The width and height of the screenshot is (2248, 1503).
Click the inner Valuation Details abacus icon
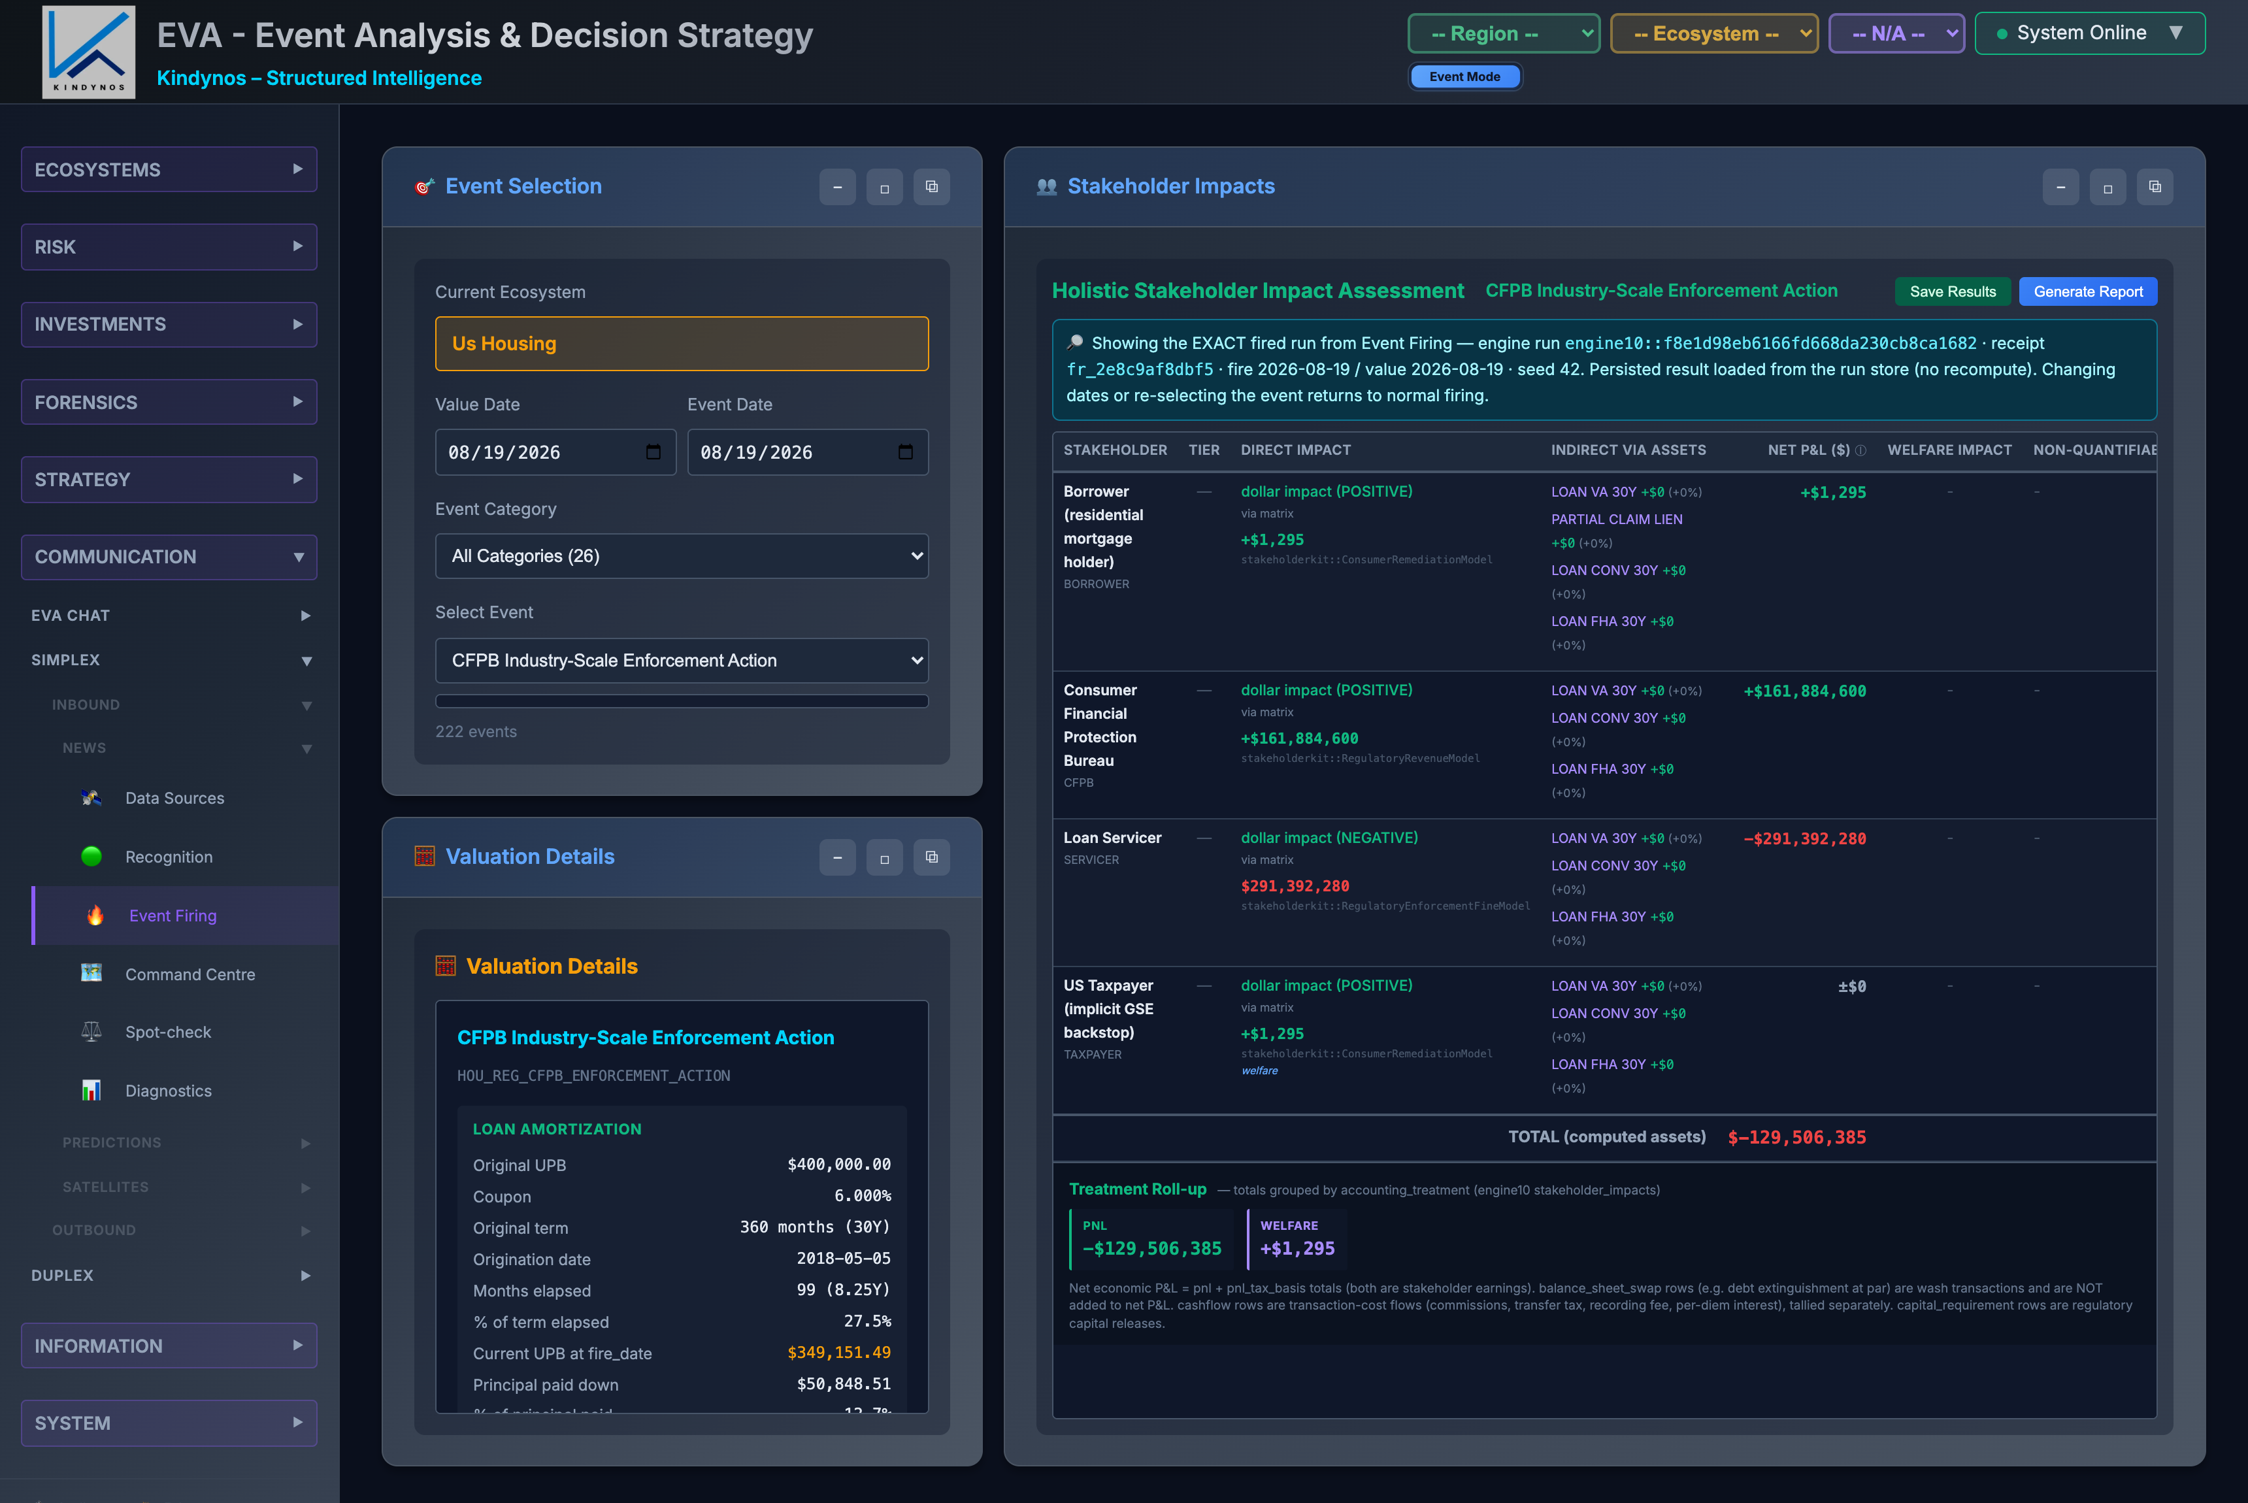tap(446, 965)
